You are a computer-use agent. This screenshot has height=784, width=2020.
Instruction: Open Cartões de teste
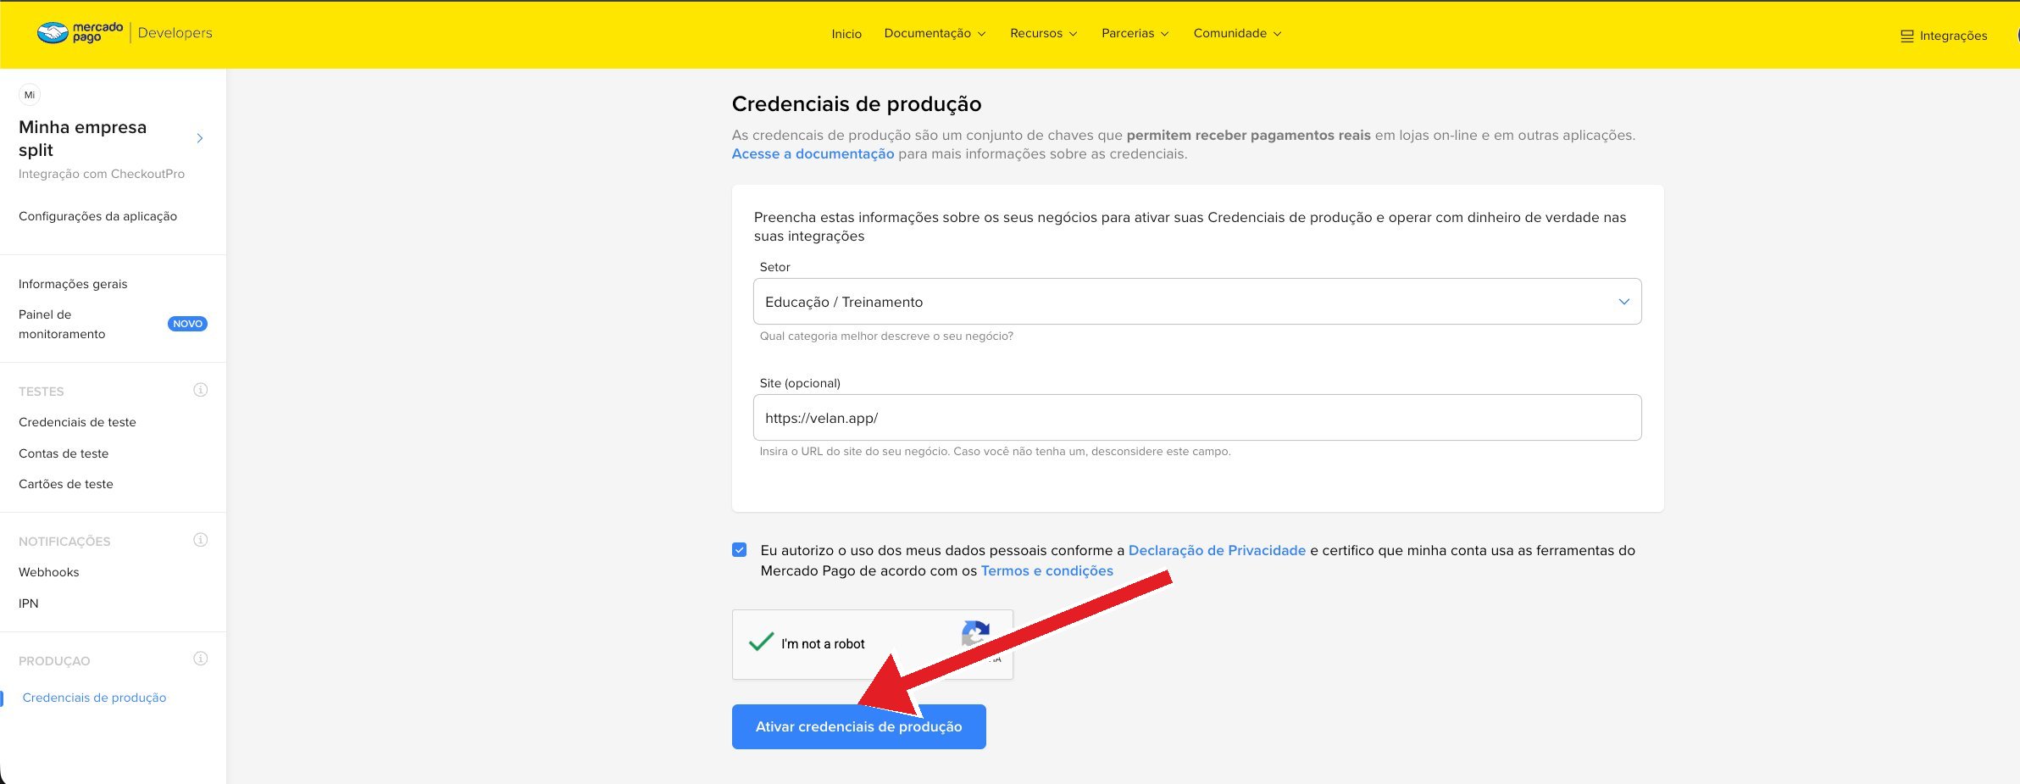65,484
